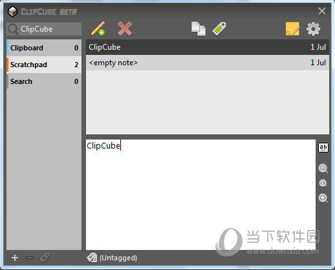The image size is (335, 270).
Task: Click the minus icon to remove a tag
Action: [x=30, y=258]
